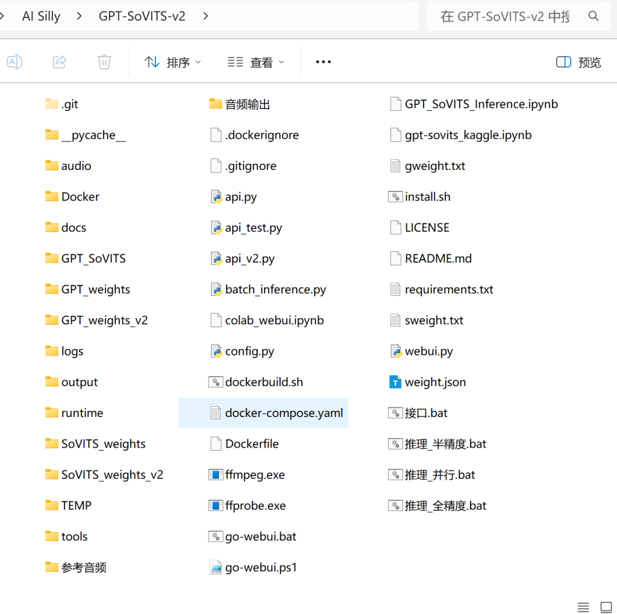
Task: Click the install.sh script icon
Action: point(395,196)
